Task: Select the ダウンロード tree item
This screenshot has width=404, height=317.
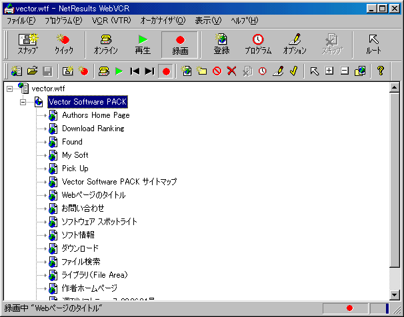Action: [x=80, y=248]
